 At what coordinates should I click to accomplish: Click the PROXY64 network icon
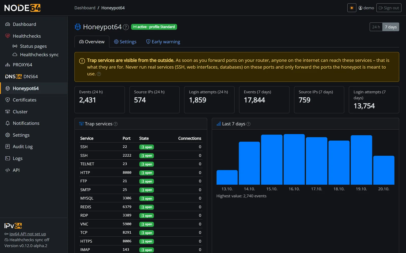(8, 65)
